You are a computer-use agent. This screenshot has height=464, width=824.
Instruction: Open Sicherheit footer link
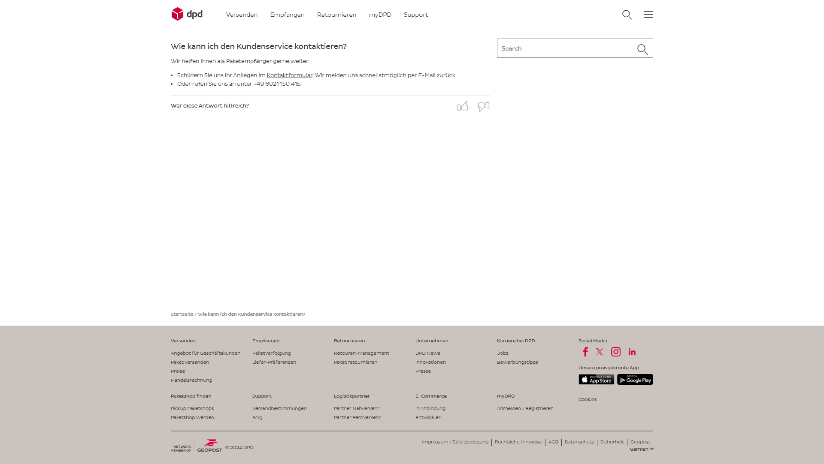click(612, 442)
